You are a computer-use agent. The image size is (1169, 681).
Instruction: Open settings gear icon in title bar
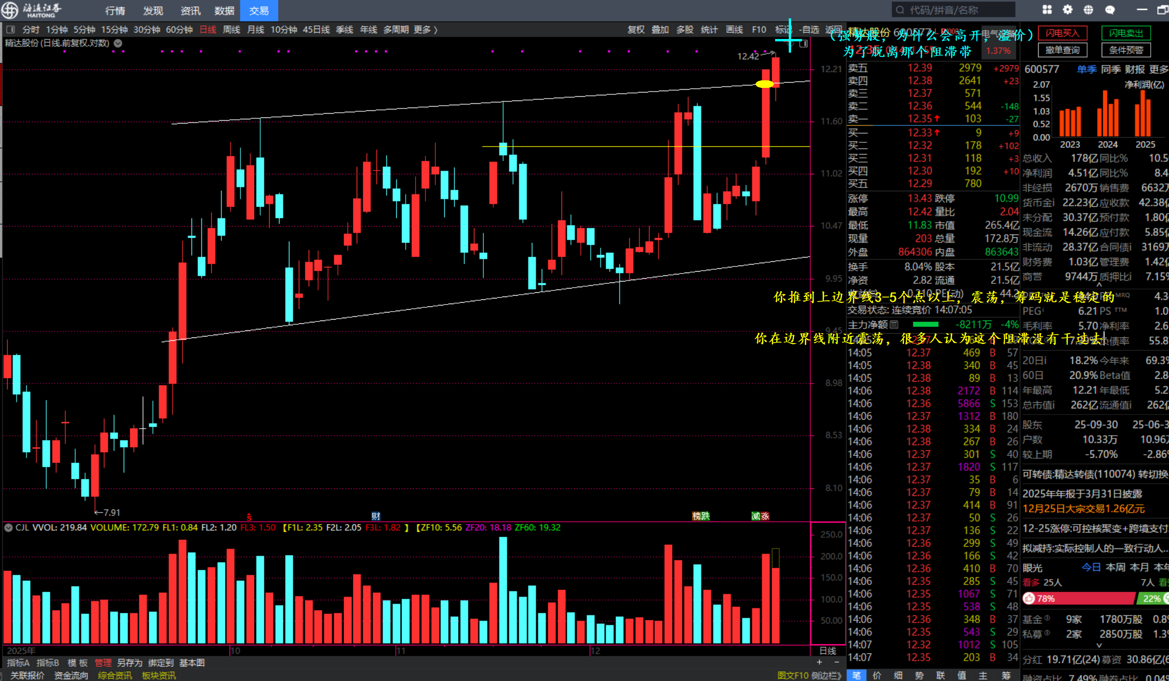click(x=1067, y=10)
